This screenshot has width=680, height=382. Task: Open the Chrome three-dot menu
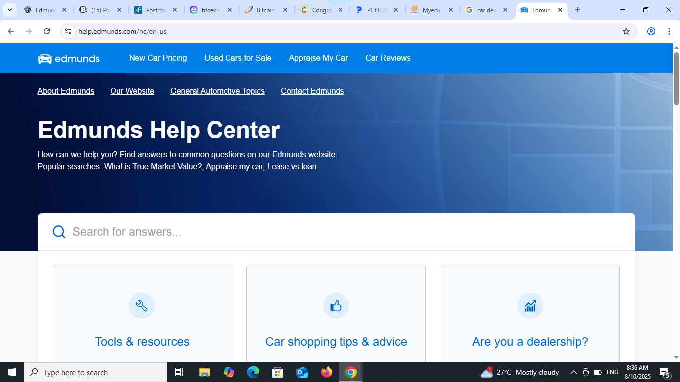669,31
